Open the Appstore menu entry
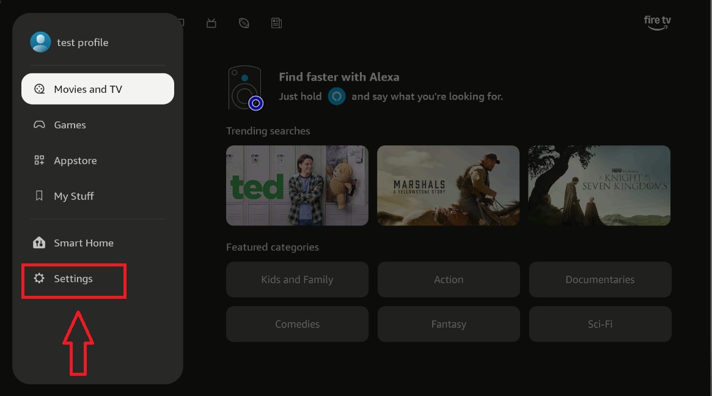 click(x=75, y=161)
